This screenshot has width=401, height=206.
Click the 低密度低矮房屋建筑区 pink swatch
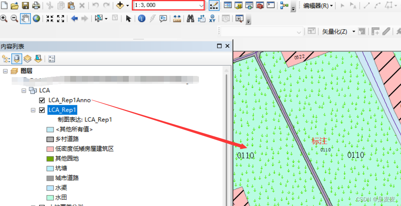tap(50, 149)
